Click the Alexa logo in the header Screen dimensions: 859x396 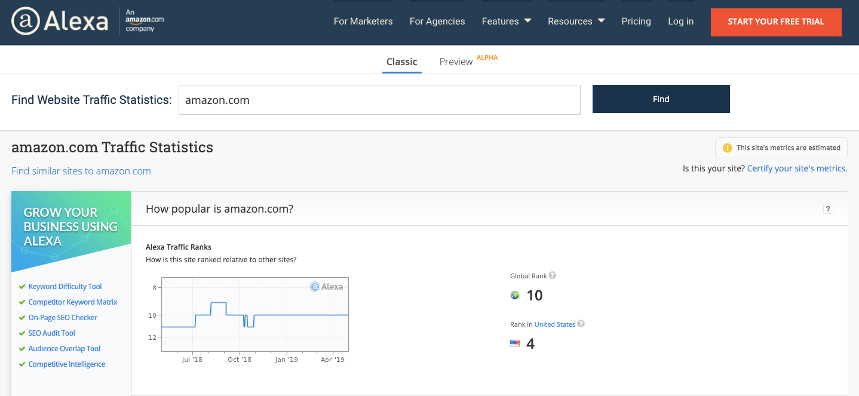pos(60,22)
